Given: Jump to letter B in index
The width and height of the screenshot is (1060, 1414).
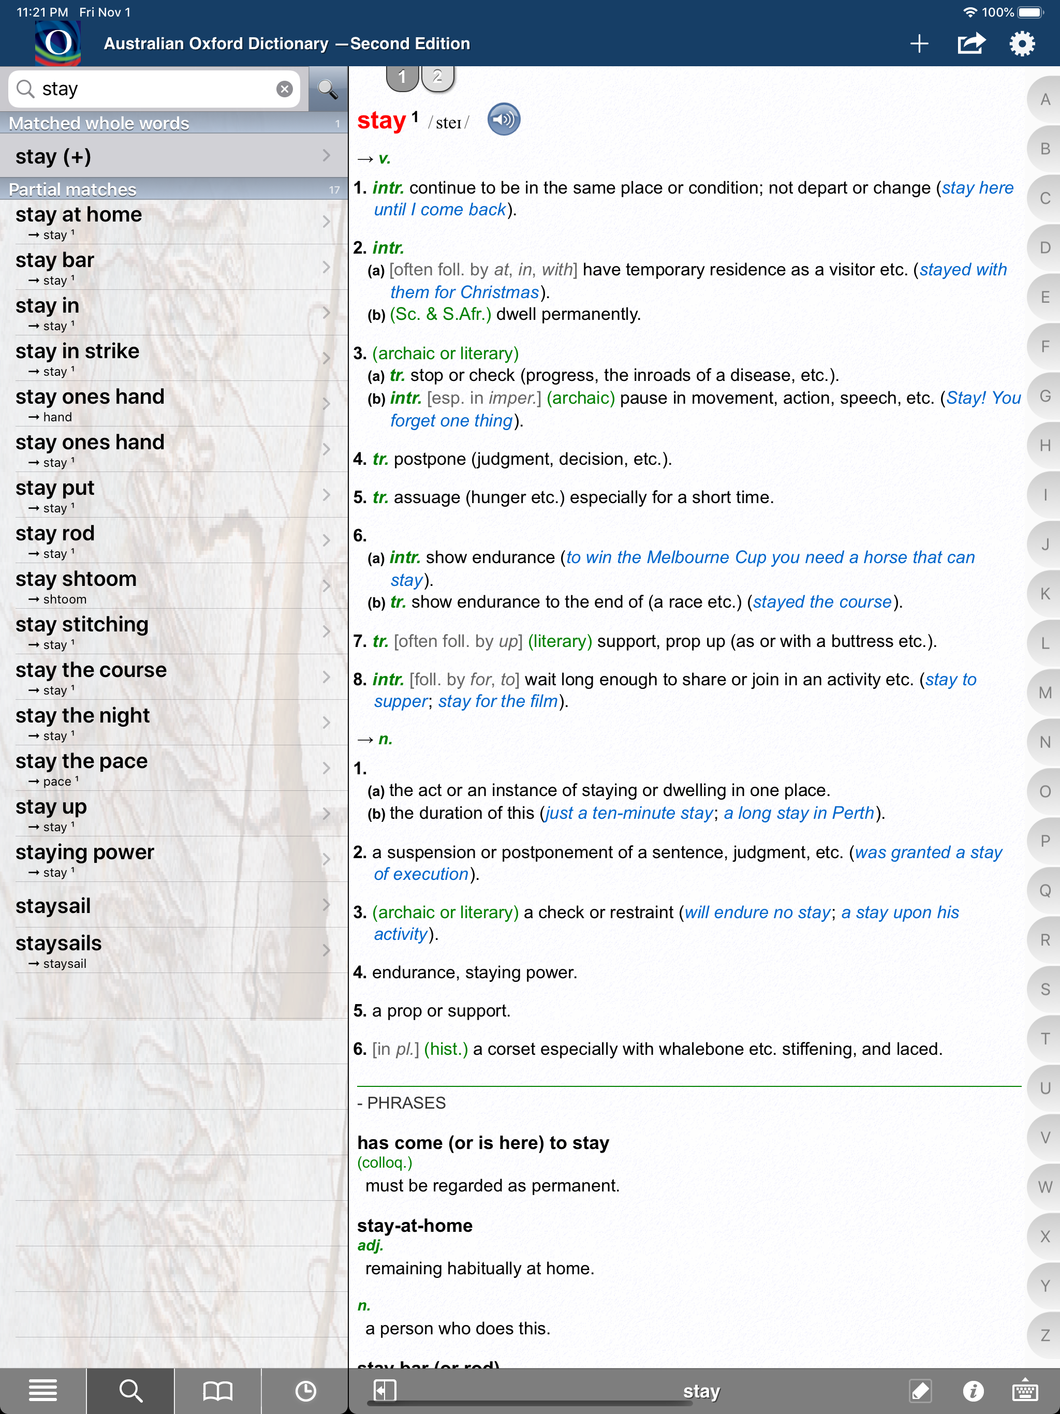Looking at the screenshot, I should click(x=1044, y=149).
